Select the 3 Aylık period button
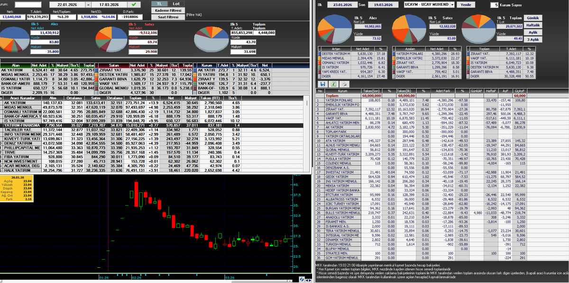 coord(533,39)
